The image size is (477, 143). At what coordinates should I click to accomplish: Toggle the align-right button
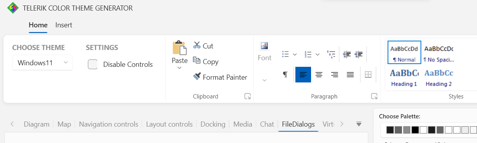pyautogui.click(x=335, y=75)
